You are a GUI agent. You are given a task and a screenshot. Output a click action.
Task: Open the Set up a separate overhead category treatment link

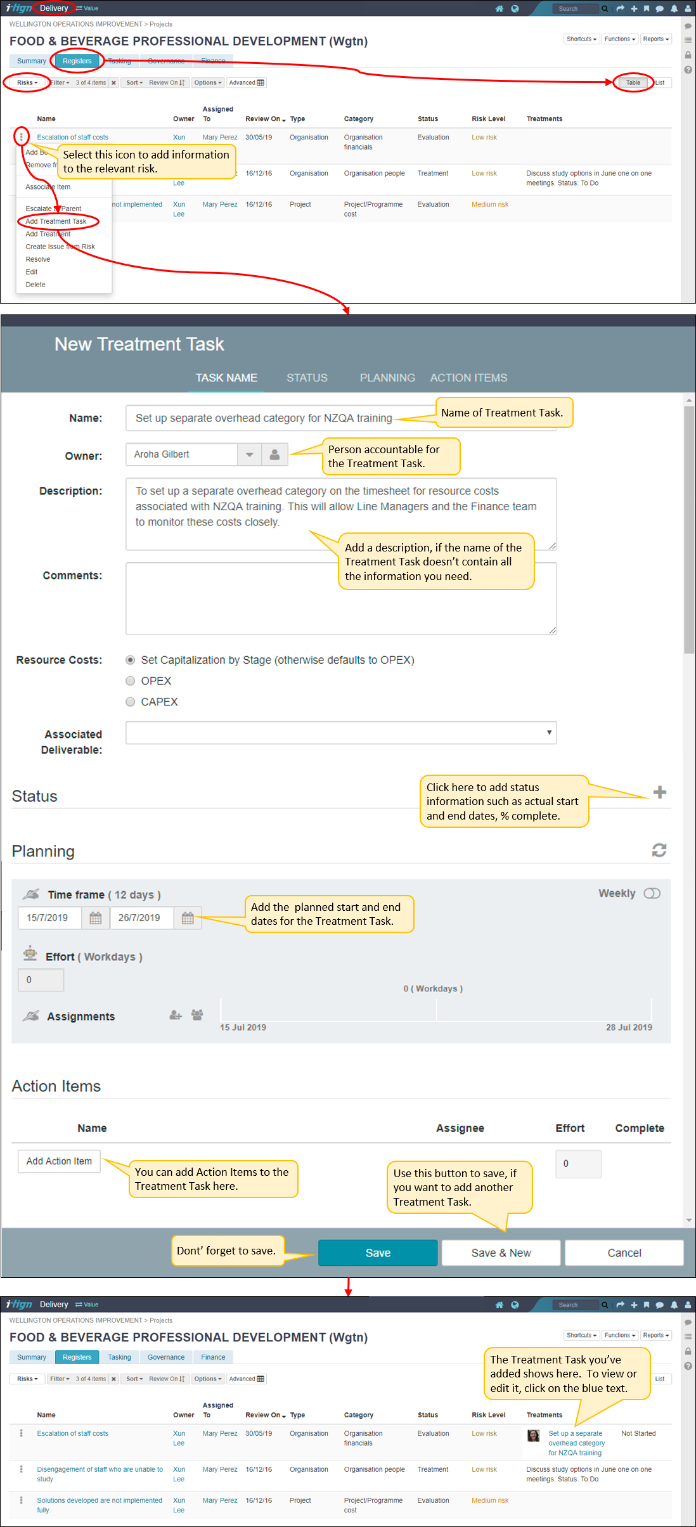[x=576, y=1443]
